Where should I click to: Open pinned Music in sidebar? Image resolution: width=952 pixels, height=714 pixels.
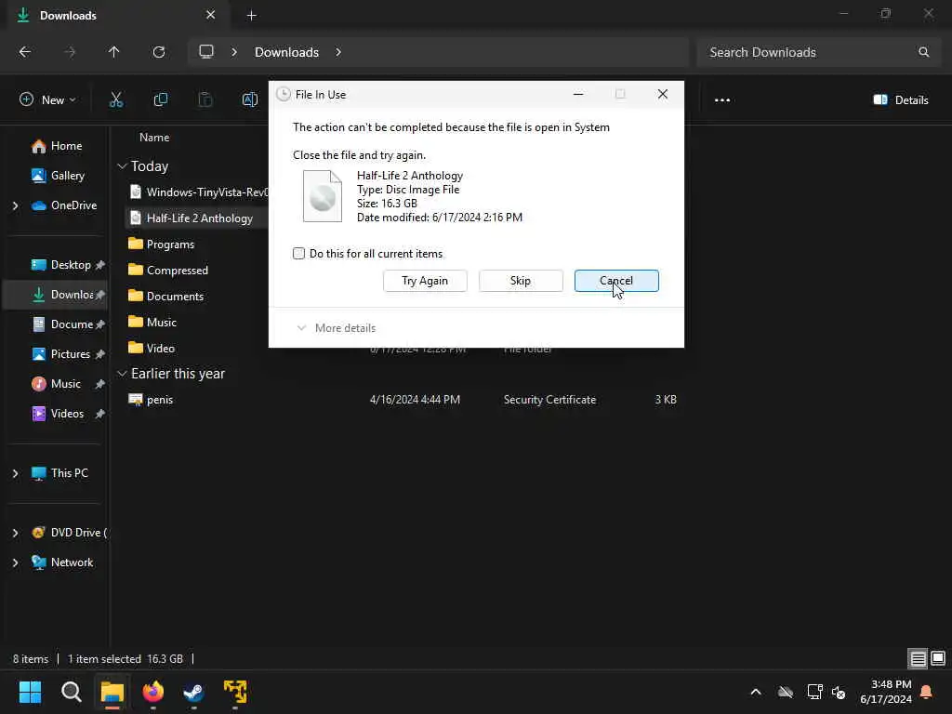coord(57,384)
